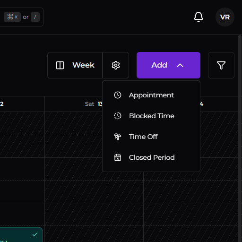The width and height of the screenshot is (242, 242).
Task: Click the calendar-x Closed Period icon
Action: (118, 157)
